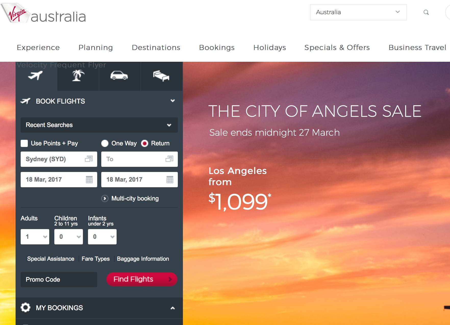
Task: Click the Promo Code field
Action: coord(59,280)
